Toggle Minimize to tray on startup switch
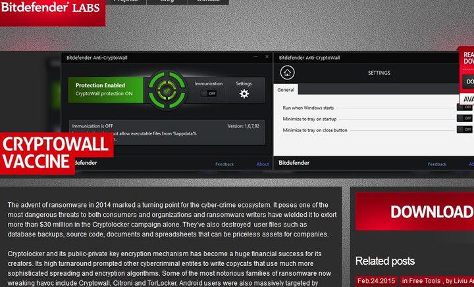474x287 pixels. pos(465,118)
